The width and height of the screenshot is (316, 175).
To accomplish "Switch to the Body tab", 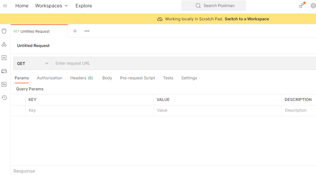I will (x=107, y=78).
